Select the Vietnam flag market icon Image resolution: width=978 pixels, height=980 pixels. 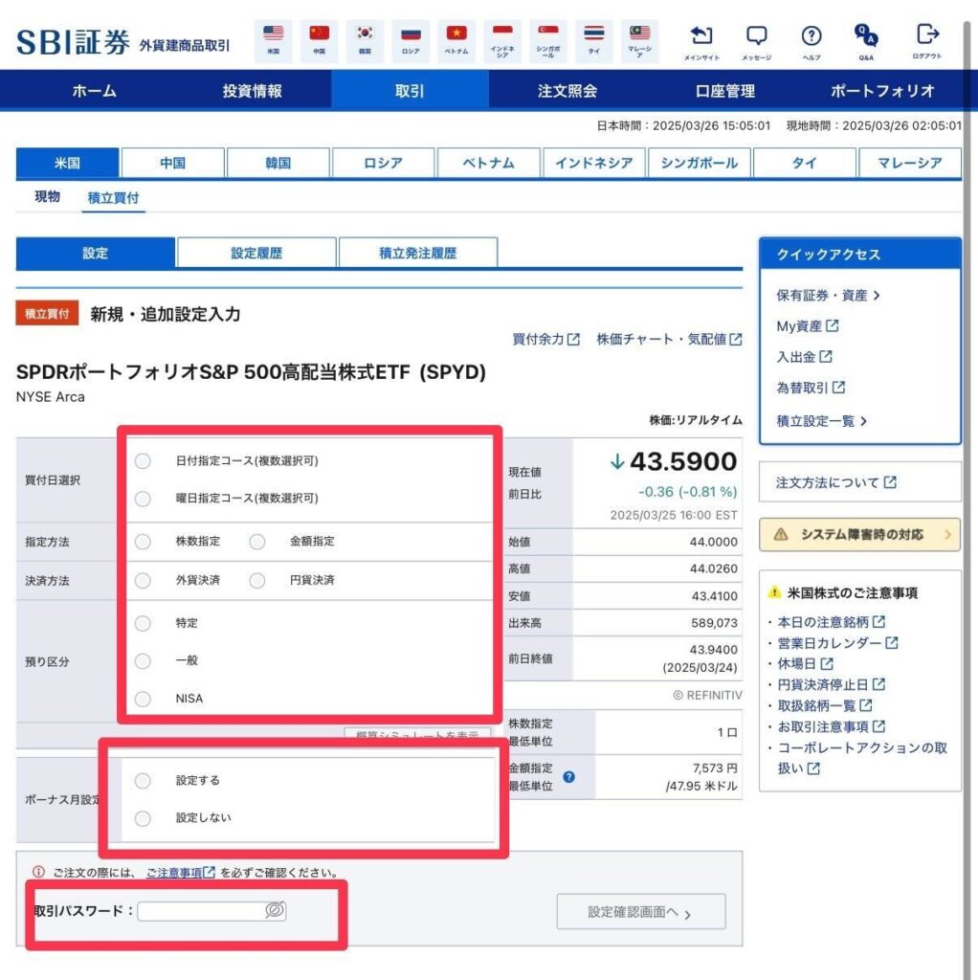point(456,40)
